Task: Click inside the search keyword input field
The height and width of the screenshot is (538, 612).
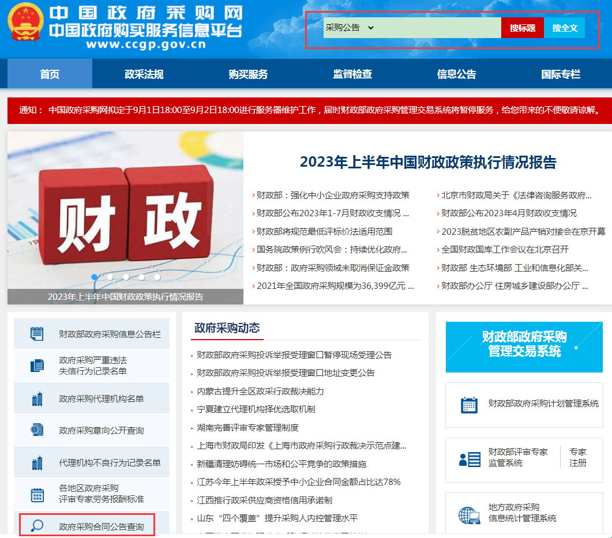Action: pos(438,28)
